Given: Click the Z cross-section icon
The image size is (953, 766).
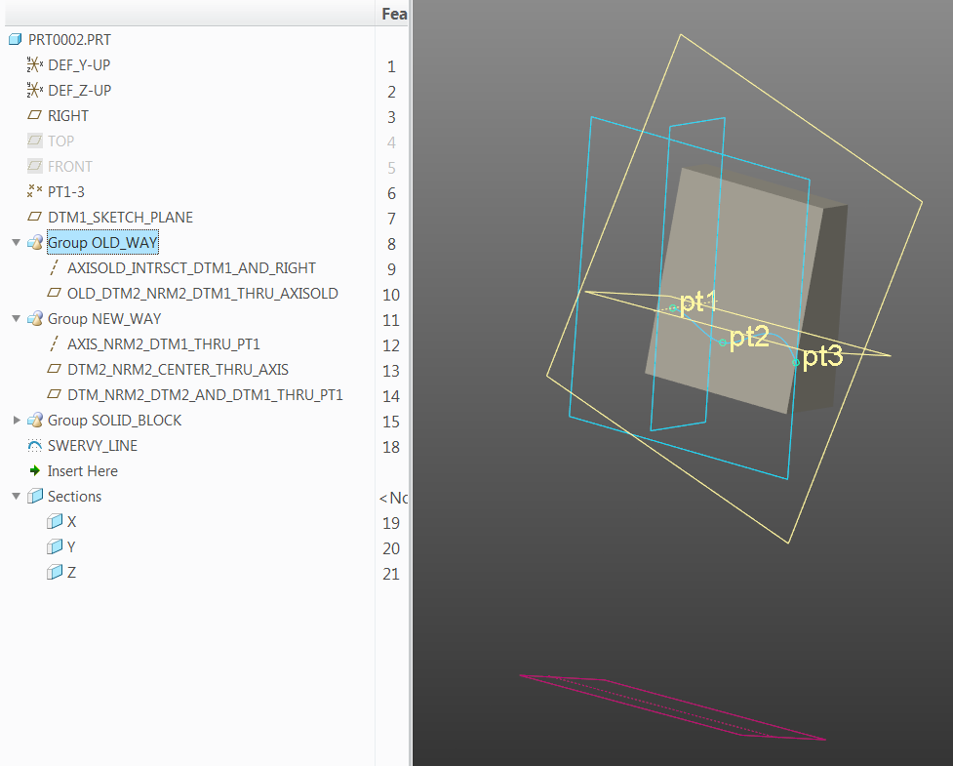Looking at the screenshot, I should point(55,573).
